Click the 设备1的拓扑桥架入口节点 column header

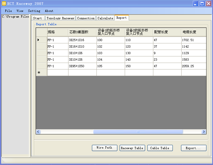point(111,32)
